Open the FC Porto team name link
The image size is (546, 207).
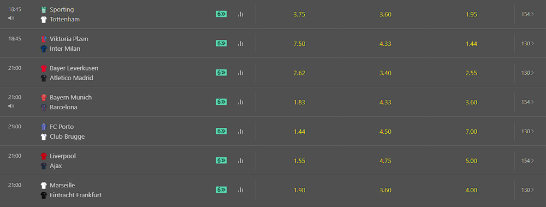62,127
